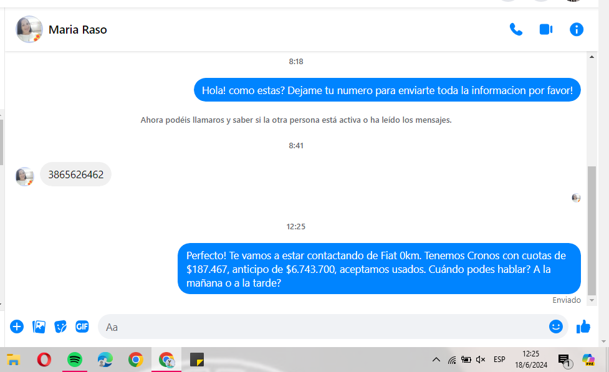Open more actions plus button
The image size is (609, 372).
[17, 327]
